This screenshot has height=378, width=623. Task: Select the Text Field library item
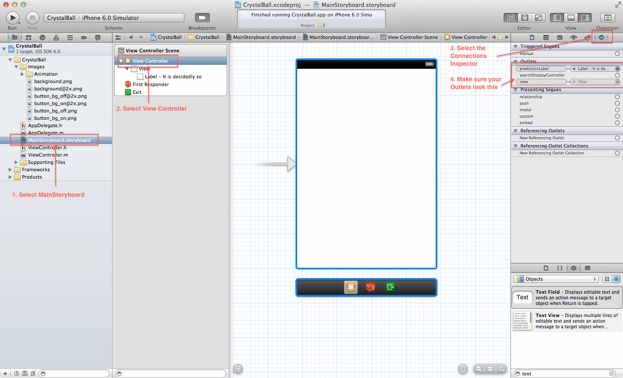pos(567,298)
